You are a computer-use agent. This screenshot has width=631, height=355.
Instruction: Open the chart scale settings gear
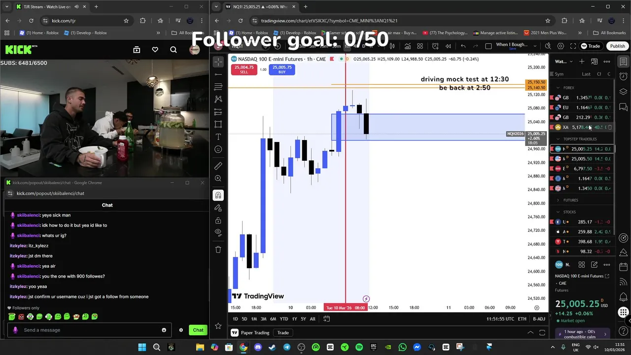[537, 308]
